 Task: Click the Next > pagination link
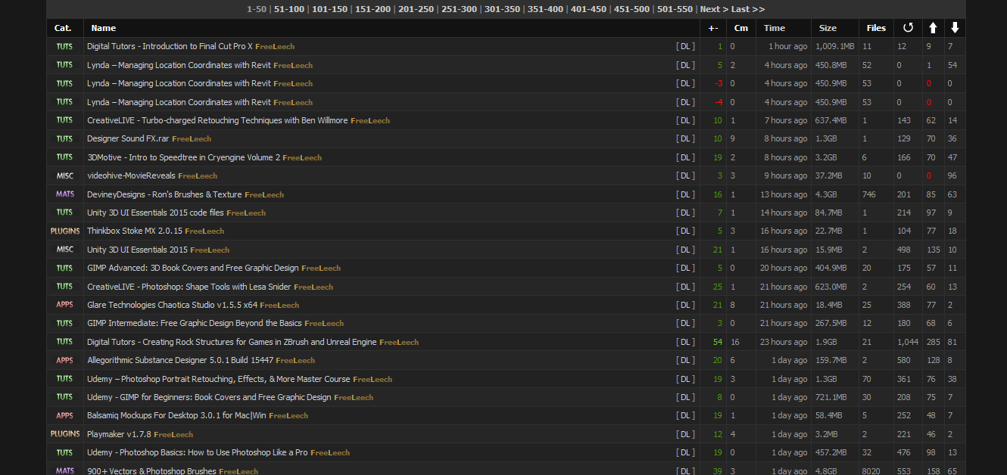[713, 9]
